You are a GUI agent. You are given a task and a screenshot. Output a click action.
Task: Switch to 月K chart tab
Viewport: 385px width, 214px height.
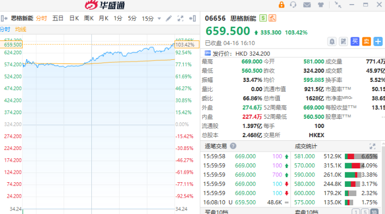tap(103, 18)
